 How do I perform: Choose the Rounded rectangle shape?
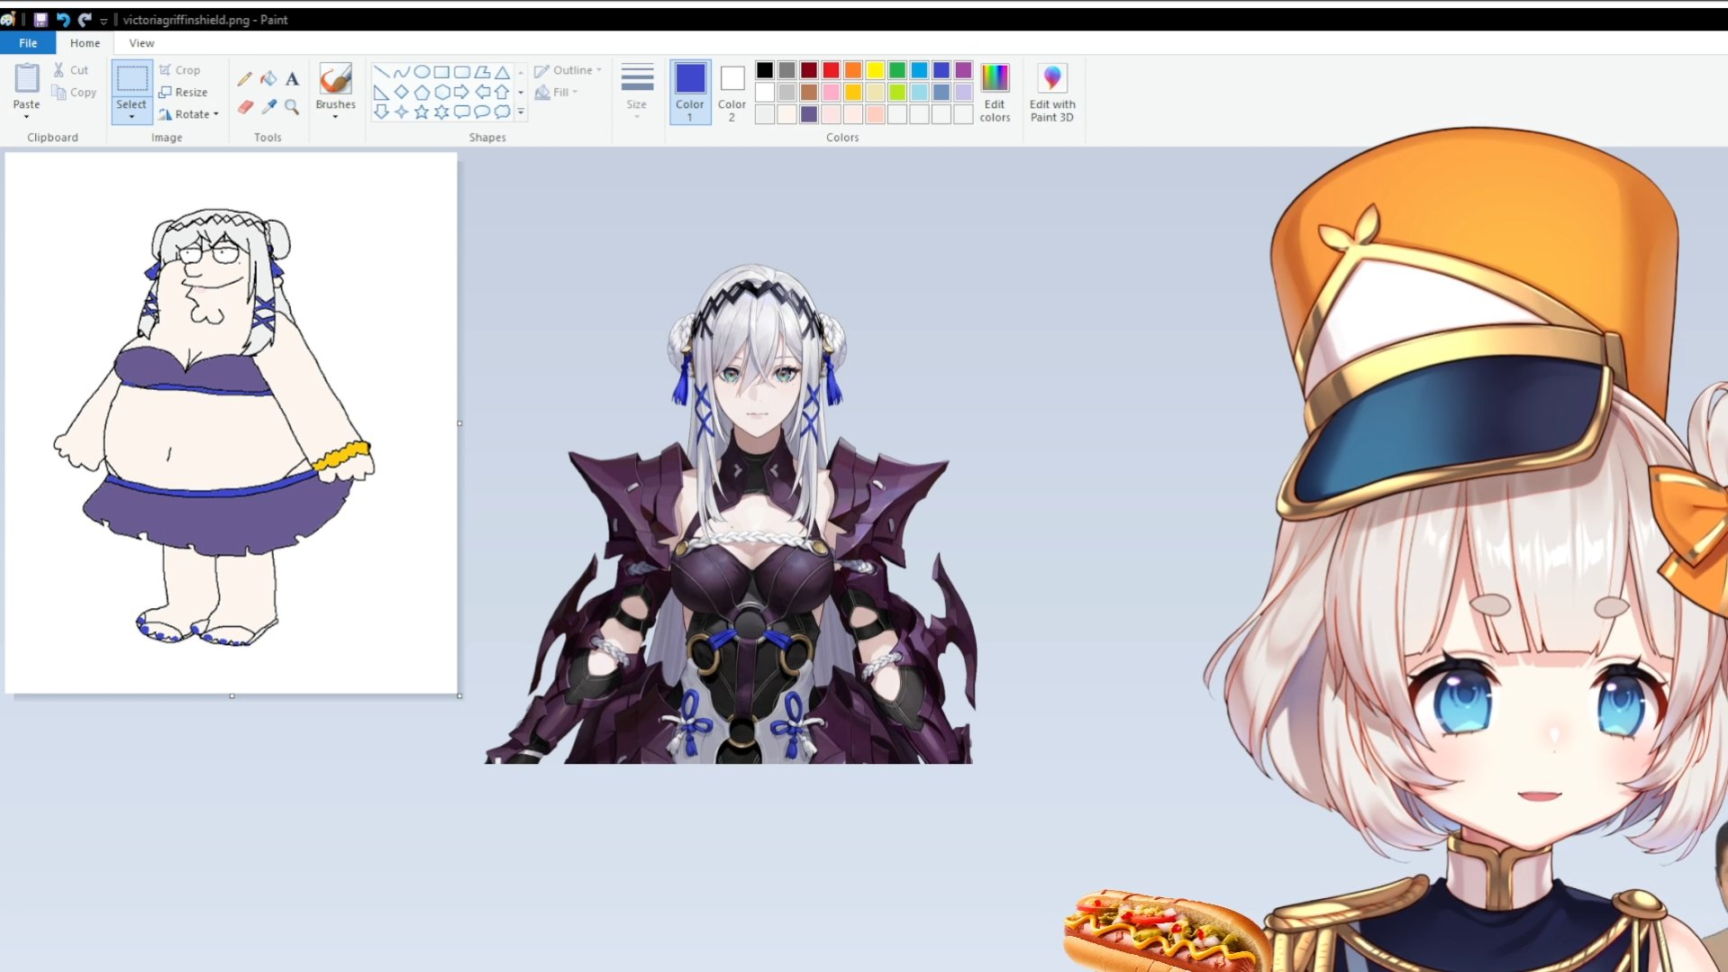pos(462,72)
